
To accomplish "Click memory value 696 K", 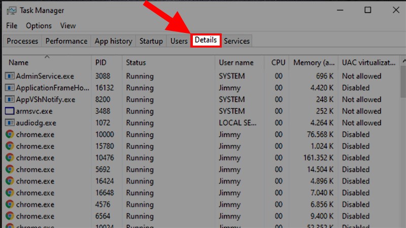I will click(325, 76).
